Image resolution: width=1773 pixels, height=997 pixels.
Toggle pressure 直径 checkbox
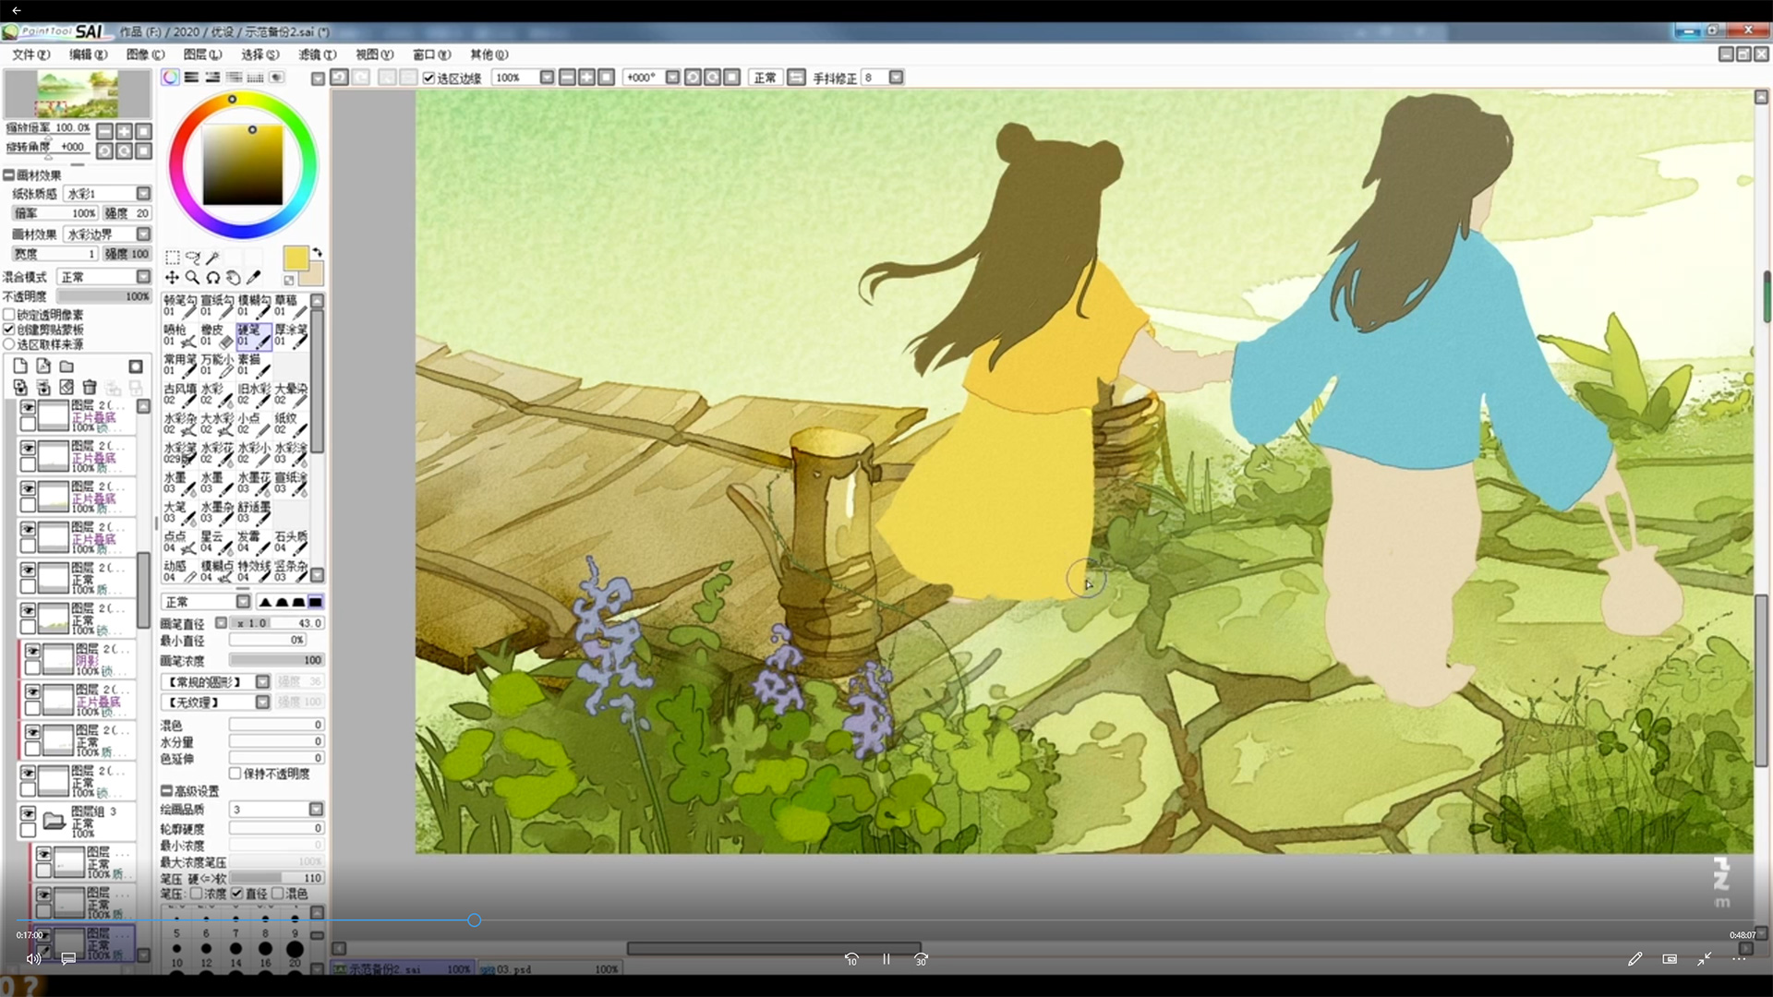pyautogui.click(x=237, y=894)
